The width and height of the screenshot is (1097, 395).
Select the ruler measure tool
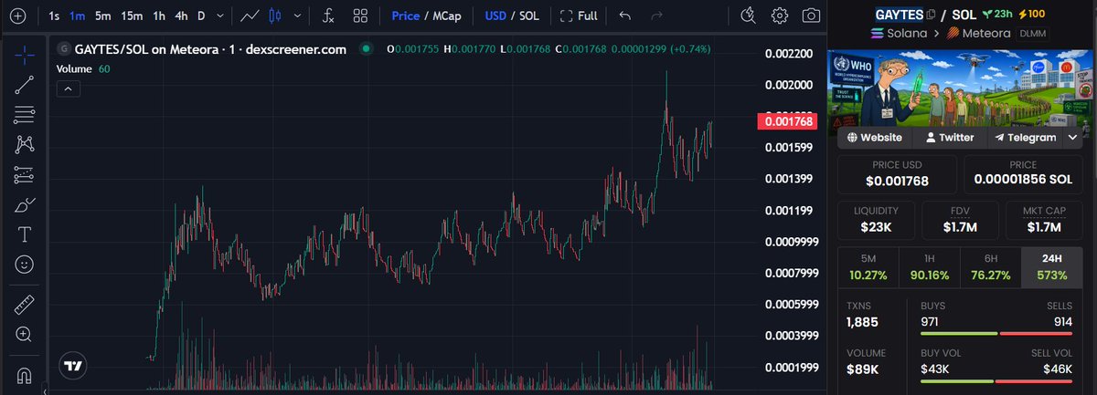click(25, 305)
